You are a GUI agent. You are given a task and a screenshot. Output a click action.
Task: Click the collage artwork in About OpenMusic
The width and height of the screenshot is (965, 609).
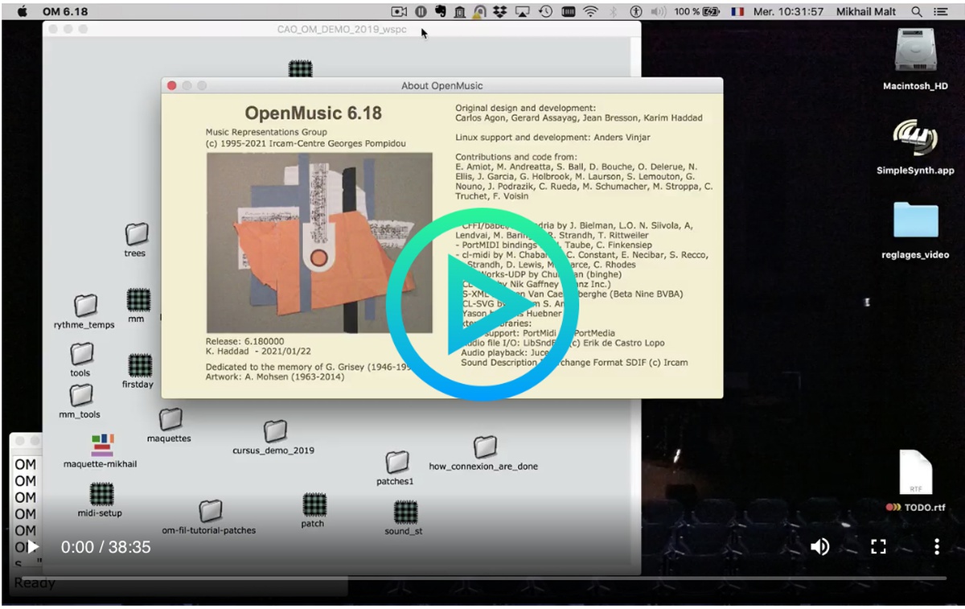coord(319,243)
